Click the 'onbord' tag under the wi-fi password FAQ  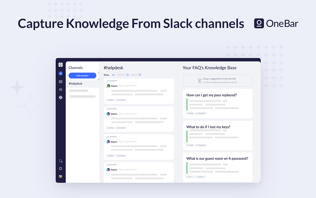click(x=201, y=177)
